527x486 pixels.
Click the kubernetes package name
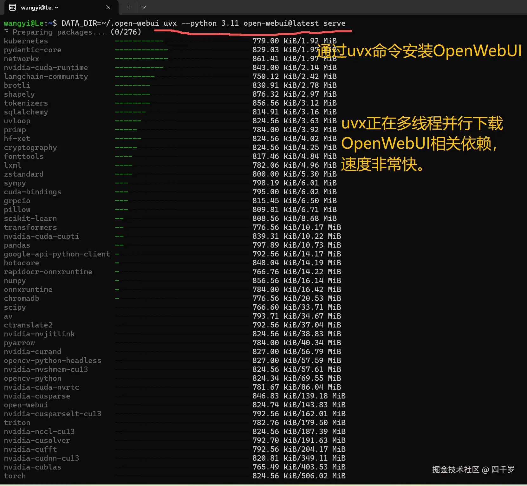click(26, 41)
